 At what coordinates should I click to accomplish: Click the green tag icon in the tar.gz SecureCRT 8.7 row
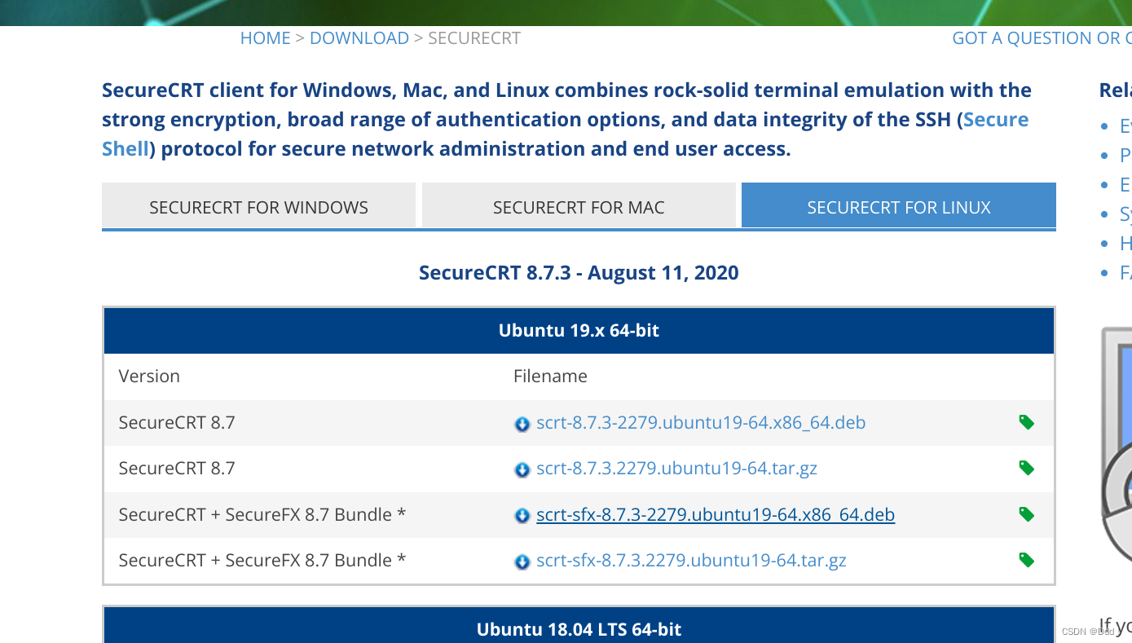(x=1026, y=468)
